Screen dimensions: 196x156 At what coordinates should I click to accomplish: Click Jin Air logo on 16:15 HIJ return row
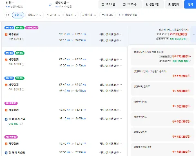tap(6, 119)
